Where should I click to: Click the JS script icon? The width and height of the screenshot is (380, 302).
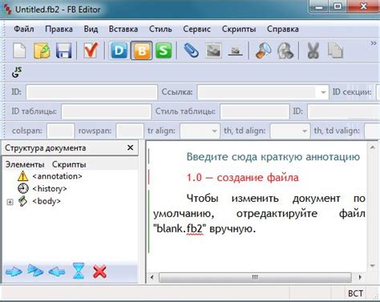coord(17,72)
